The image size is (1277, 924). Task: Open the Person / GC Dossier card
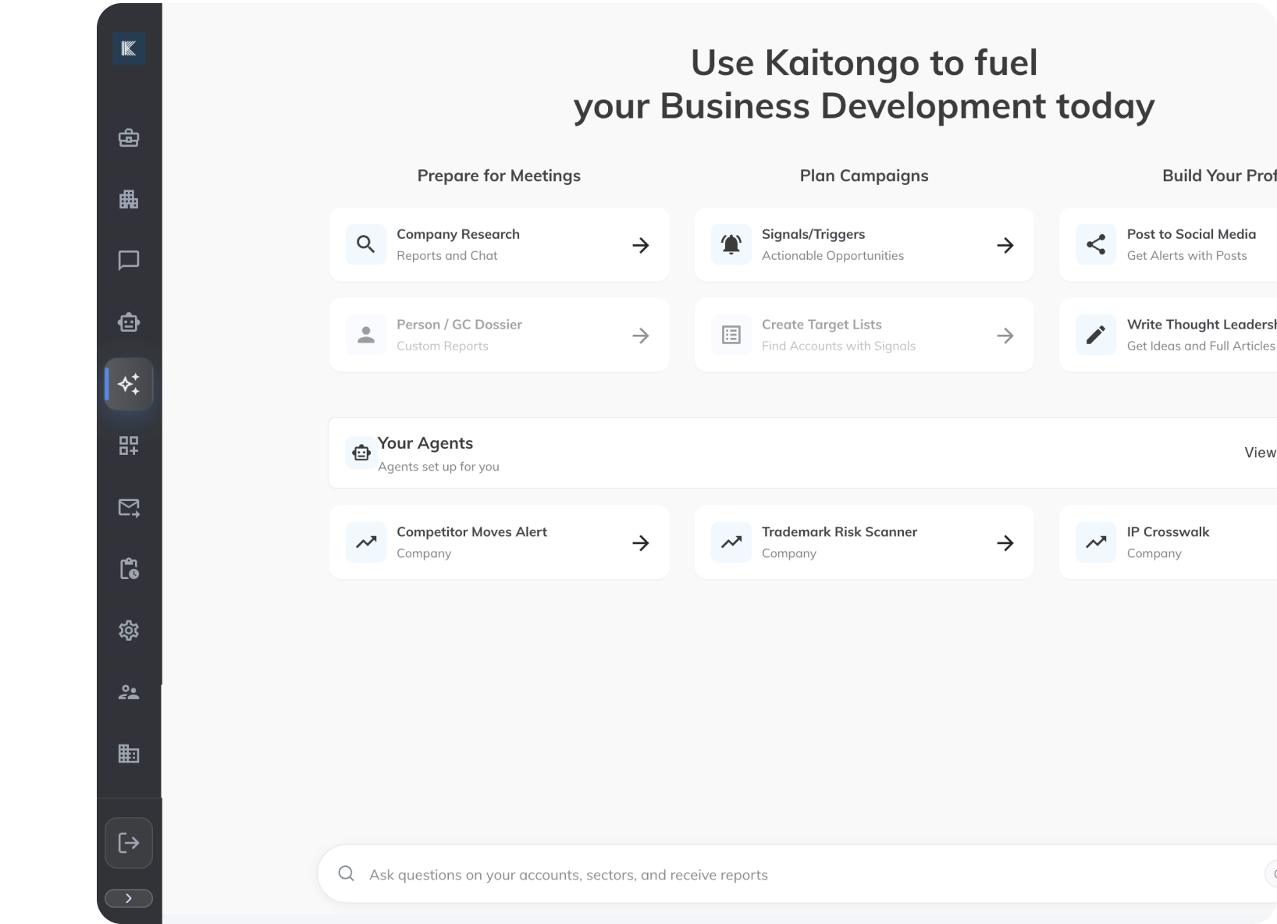[x=499, y=335]
